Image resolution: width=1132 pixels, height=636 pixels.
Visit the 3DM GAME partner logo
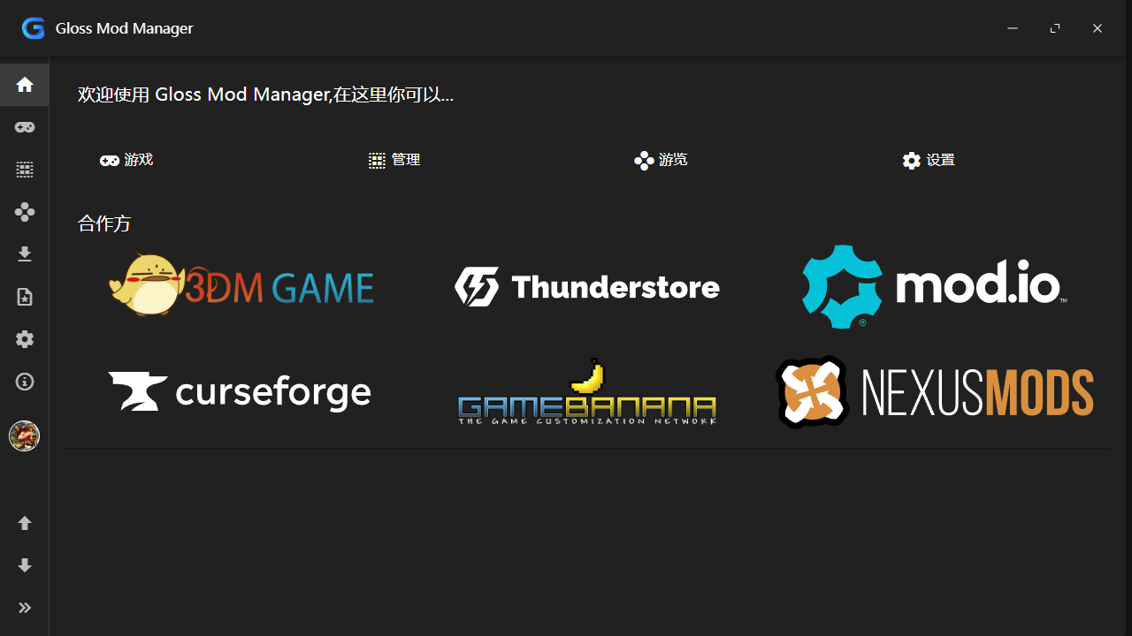click(241, 285)
